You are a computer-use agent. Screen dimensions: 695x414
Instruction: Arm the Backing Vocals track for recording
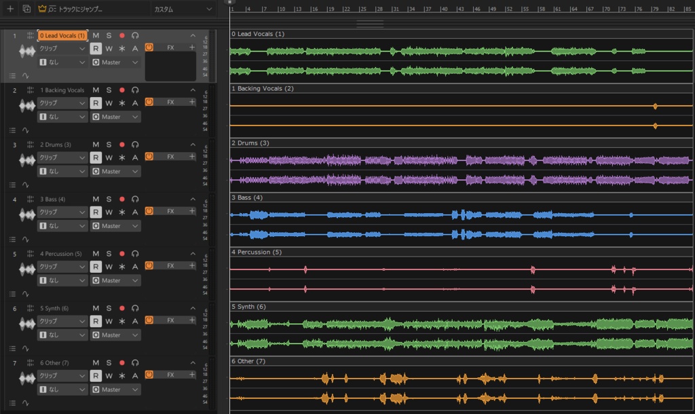(x=122, y=90)
